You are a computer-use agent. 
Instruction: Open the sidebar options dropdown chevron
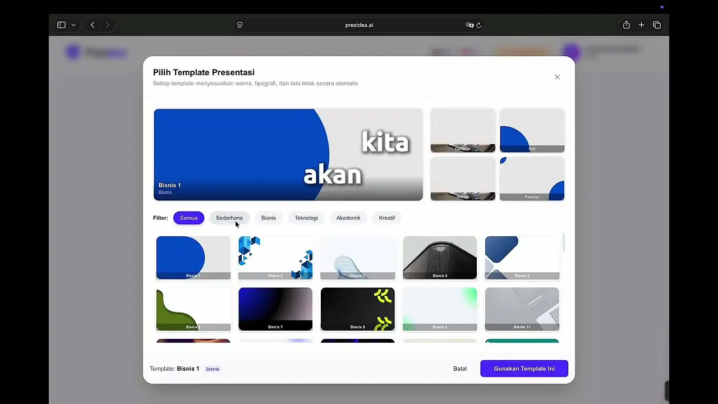pyautogui.click(x=73, y=25)
